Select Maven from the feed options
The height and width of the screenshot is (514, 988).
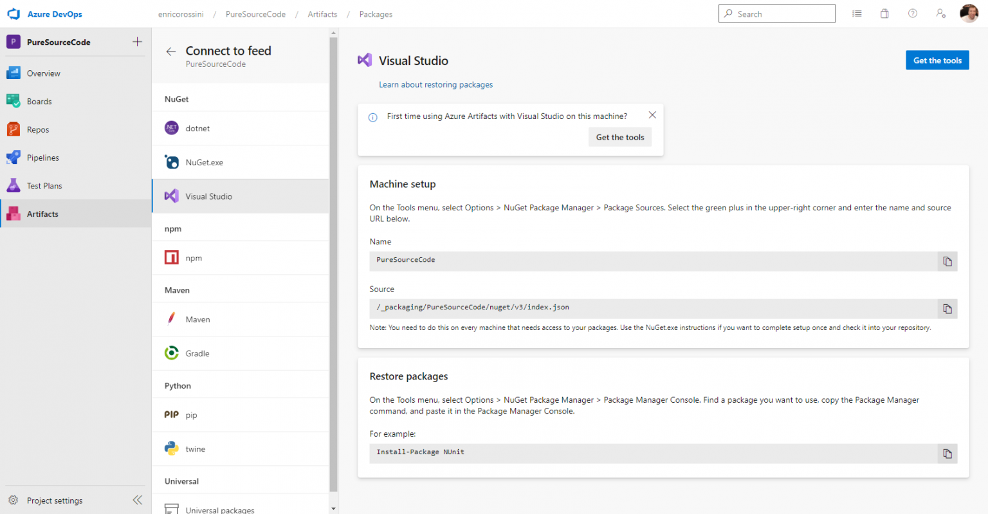(x=197, y=319)
